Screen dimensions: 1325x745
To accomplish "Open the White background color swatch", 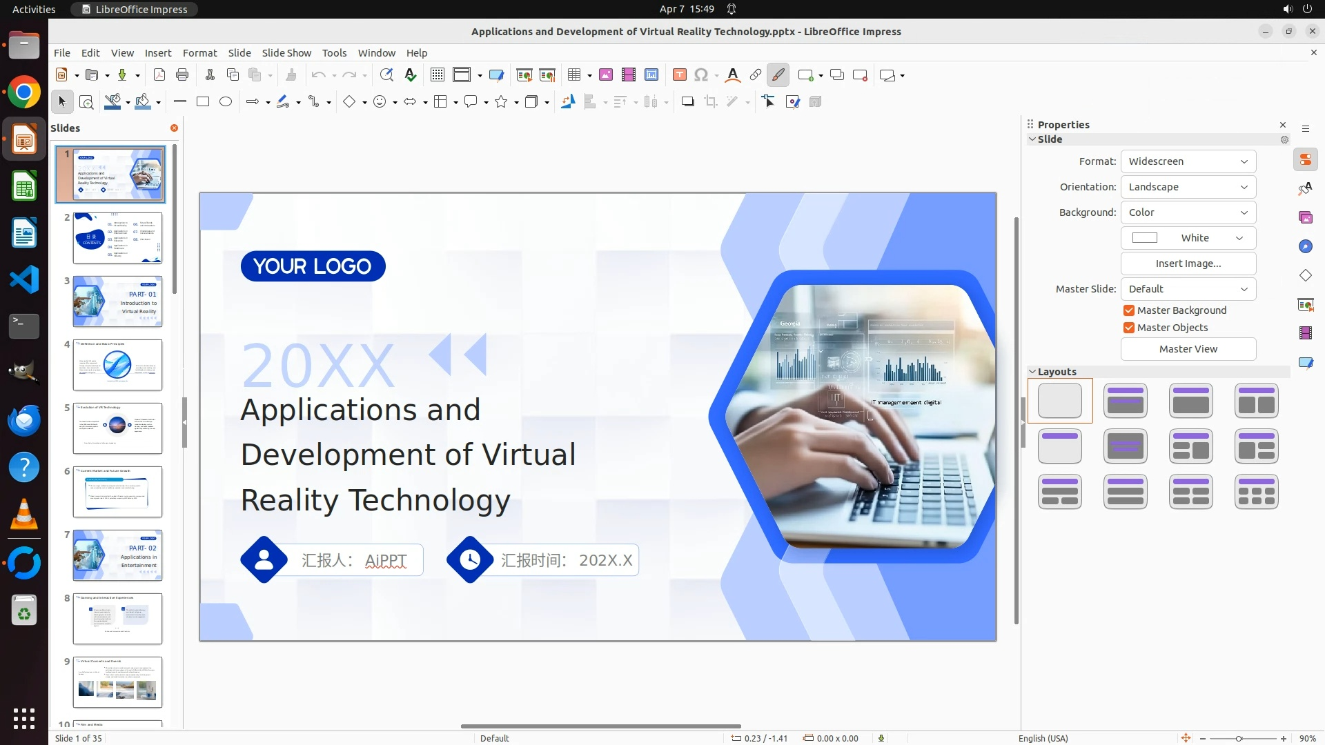I will pos(1188,238).
